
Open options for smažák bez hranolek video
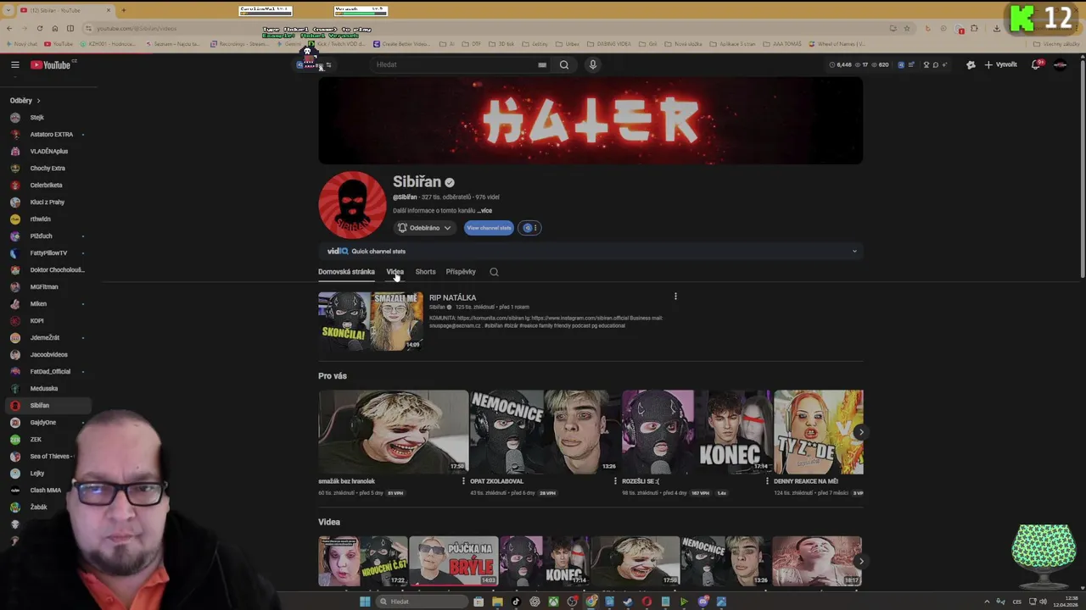click(x=463, y=481)
